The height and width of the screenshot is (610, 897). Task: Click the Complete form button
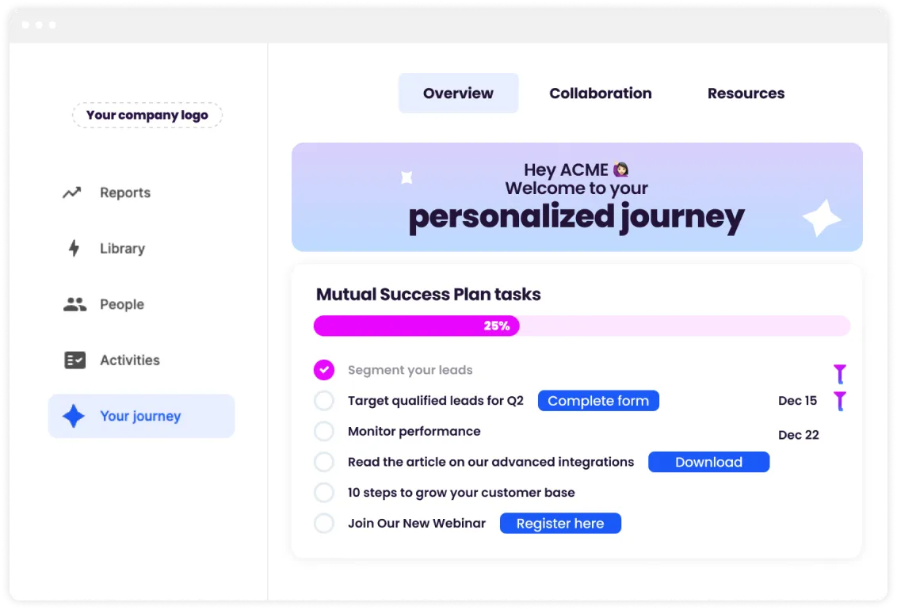pyautogui.click(x=598, y=400)
